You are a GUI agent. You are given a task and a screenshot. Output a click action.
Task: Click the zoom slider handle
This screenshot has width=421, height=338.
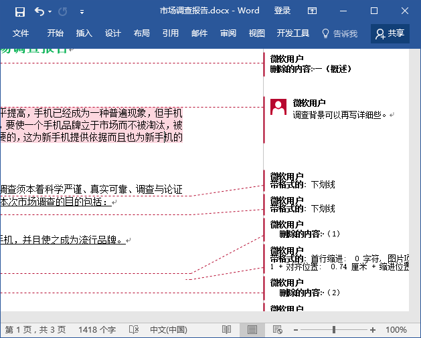[334, 329]
